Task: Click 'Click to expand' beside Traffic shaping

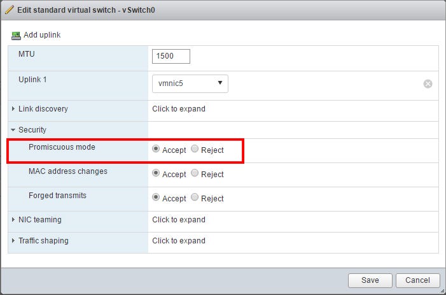Action: pos(179,241)
